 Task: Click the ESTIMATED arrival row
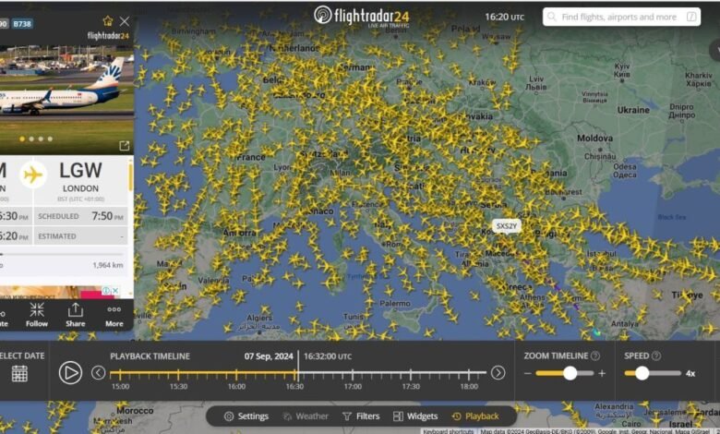[80, 236]
